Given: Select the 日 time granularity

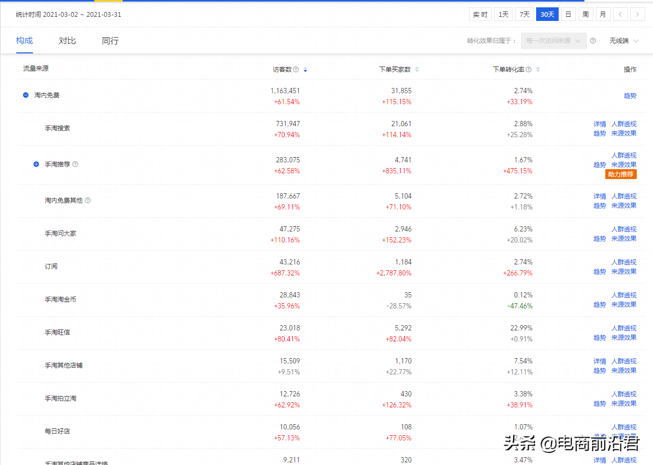Looking at the screenshot, I should (569, 15).
